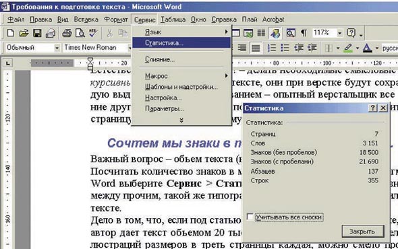
Task: Create a new blank document
Action: 11,33
